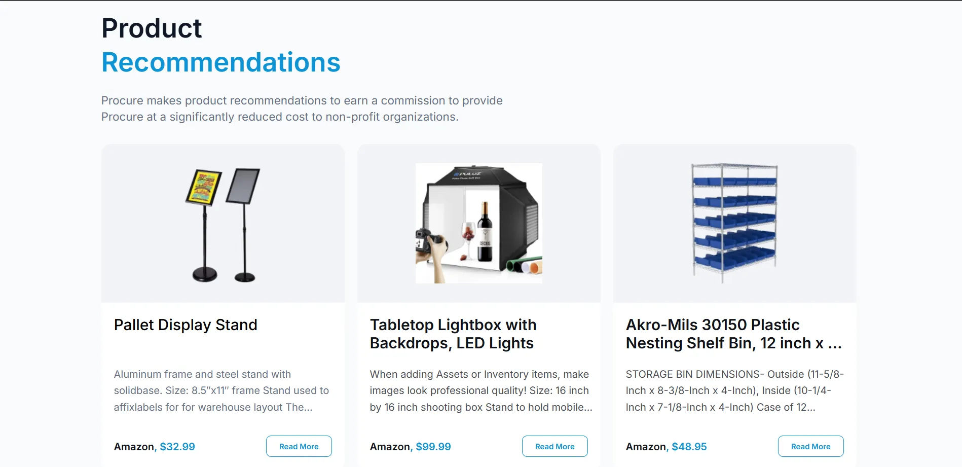Click the blue Recommendations heading

point(221,62)
